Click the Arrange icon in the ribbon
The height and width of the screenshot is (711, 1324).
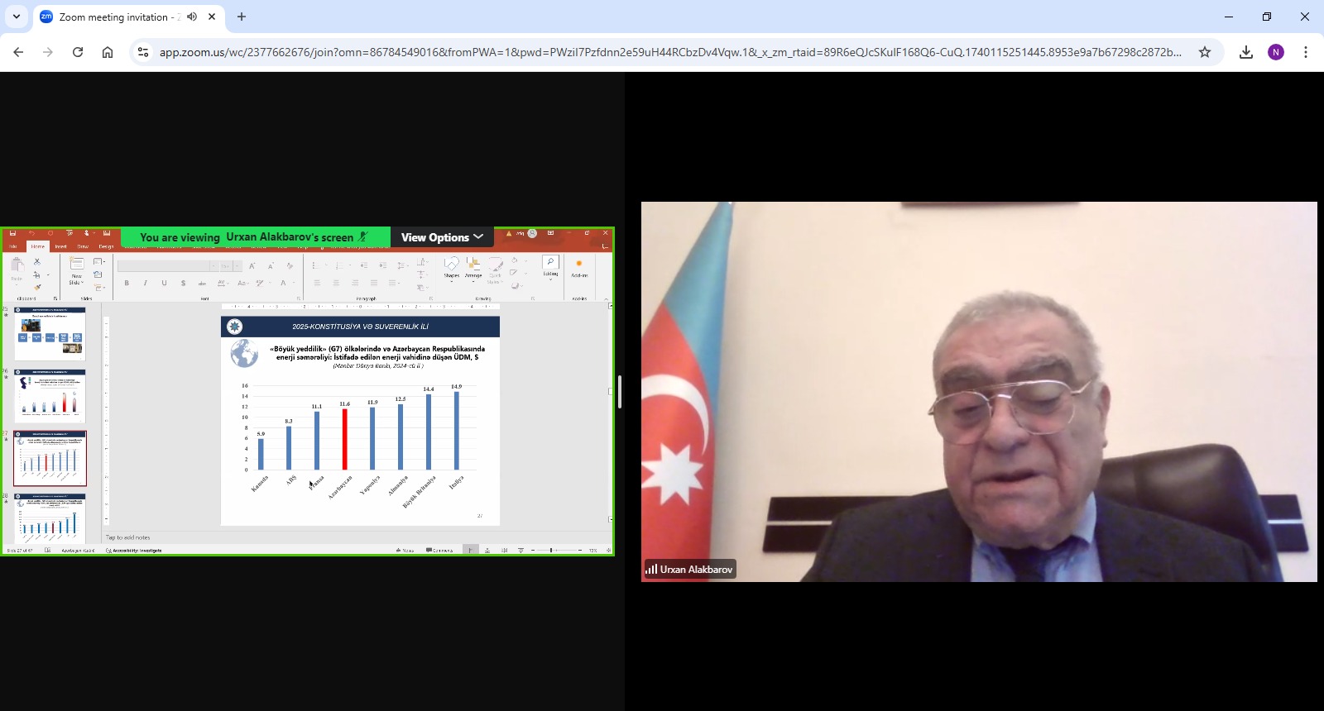(473, 266)
